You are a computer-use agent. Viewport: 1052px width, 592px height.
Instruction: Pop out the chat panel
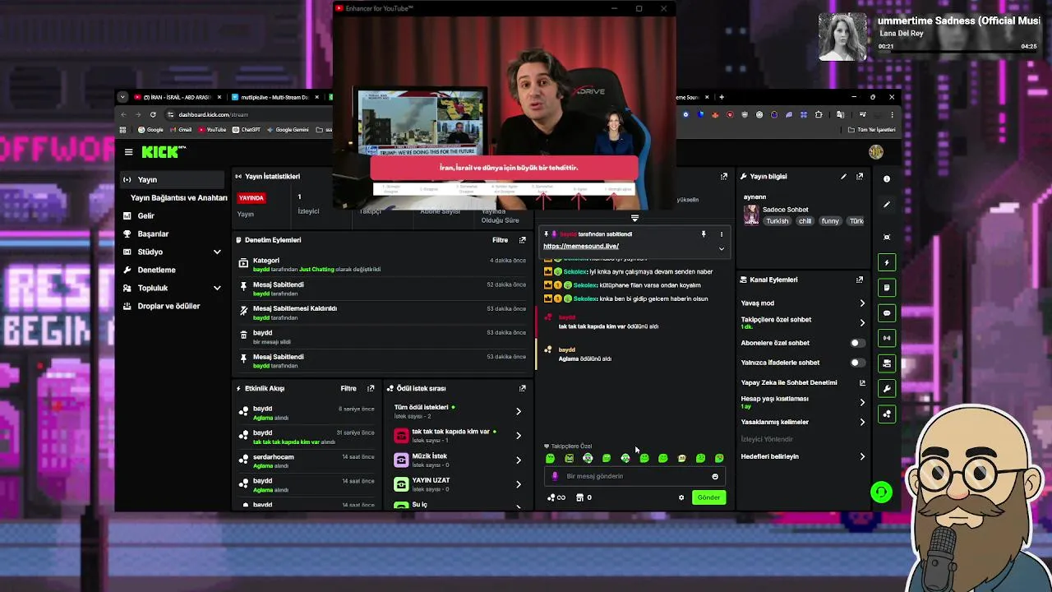click(723, 176)
